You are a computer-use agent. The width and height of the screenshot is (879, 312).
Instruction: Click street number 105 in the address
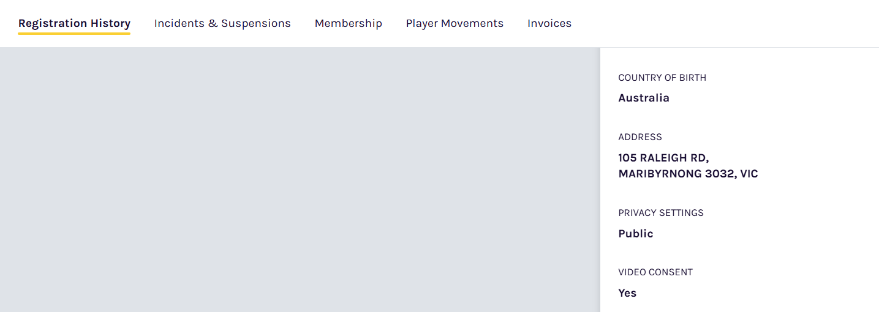coord(627,158)
